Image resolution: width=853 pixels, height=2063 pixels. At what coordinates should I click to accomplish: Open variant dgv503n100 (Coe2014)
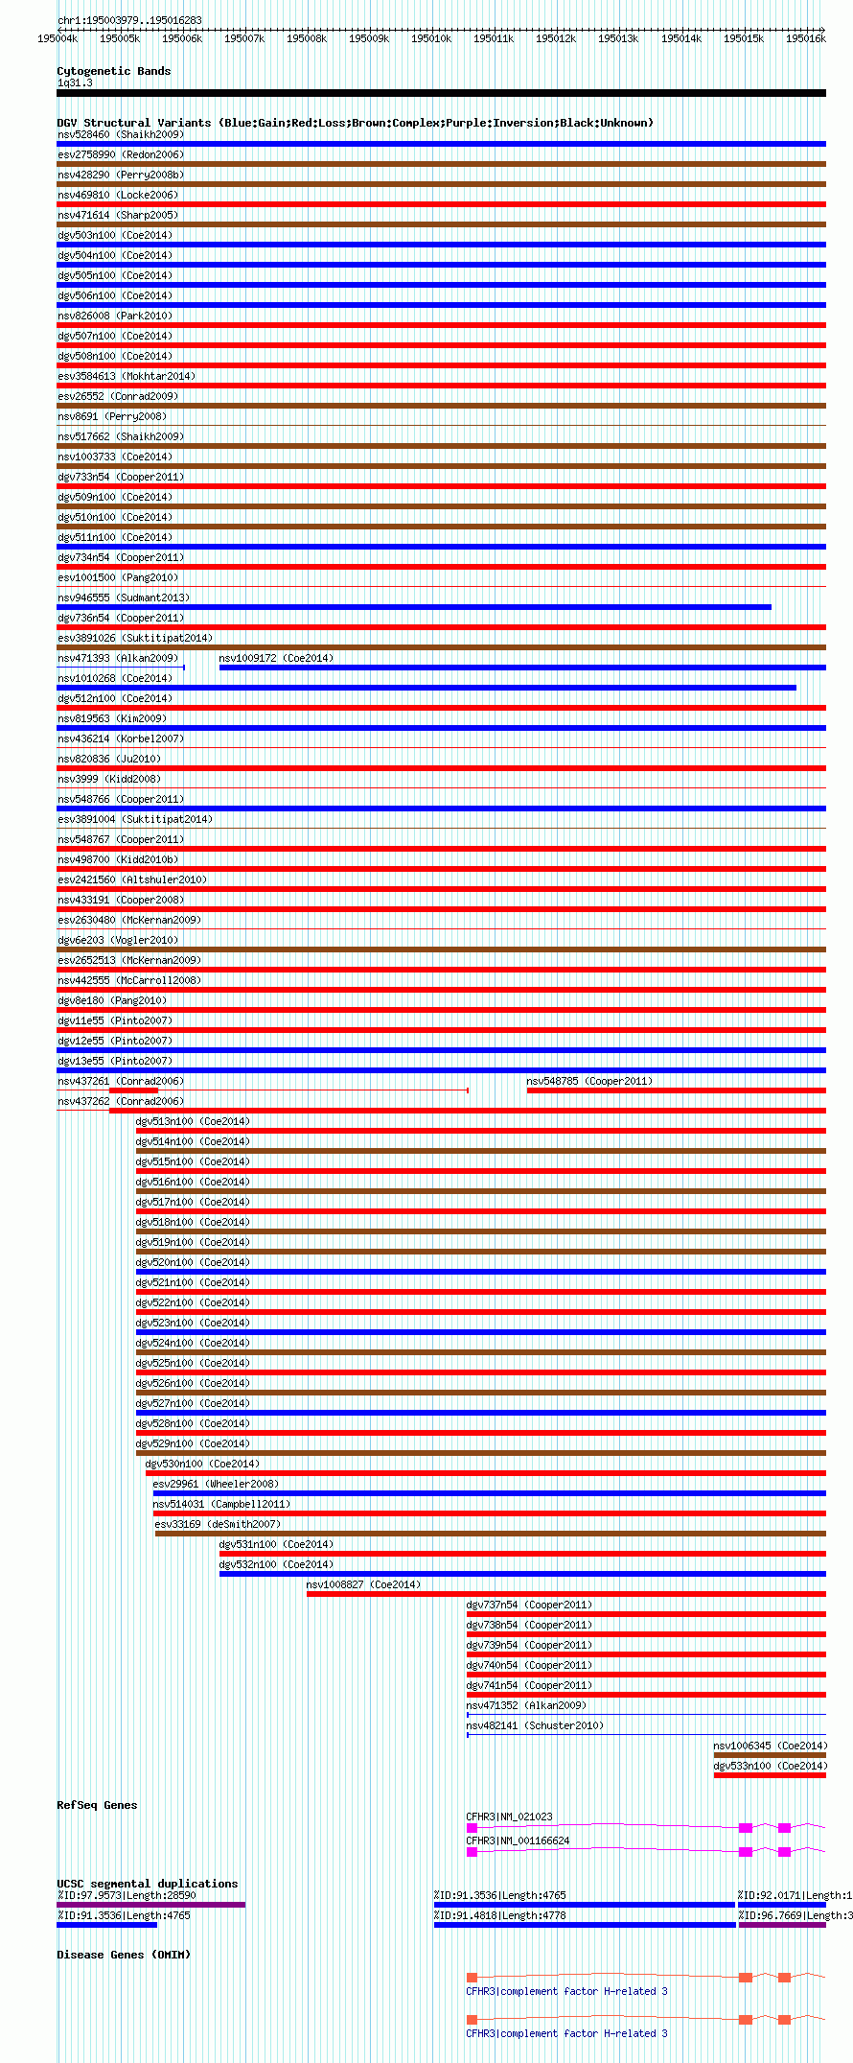(x=114, y=235)
